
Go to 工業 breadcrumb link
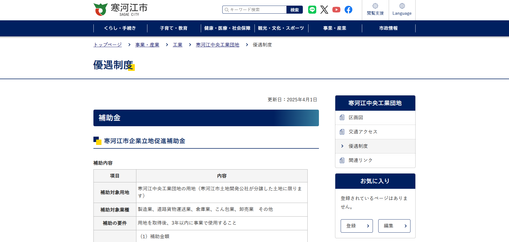point(178,45)
